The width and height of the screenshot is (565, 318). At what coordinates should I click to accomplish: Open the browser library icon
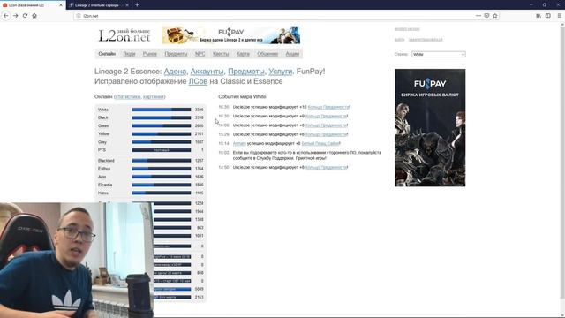click(x=539, y=16)
